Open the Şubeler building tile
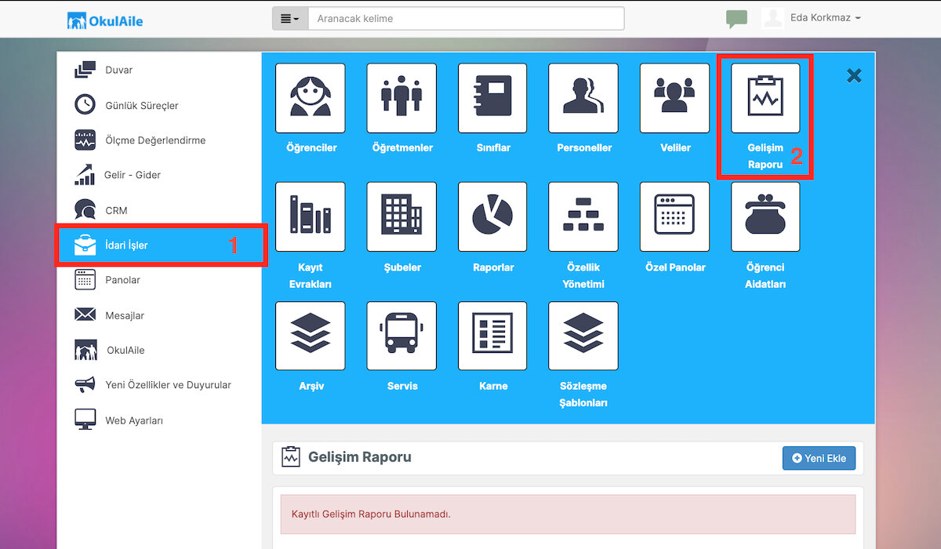 click(x=401, y=217)
